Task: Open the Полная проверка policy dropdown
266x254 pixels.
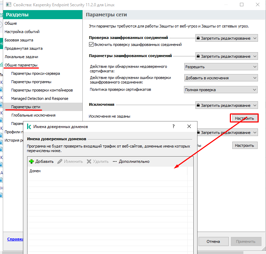Action: [221, 90]
